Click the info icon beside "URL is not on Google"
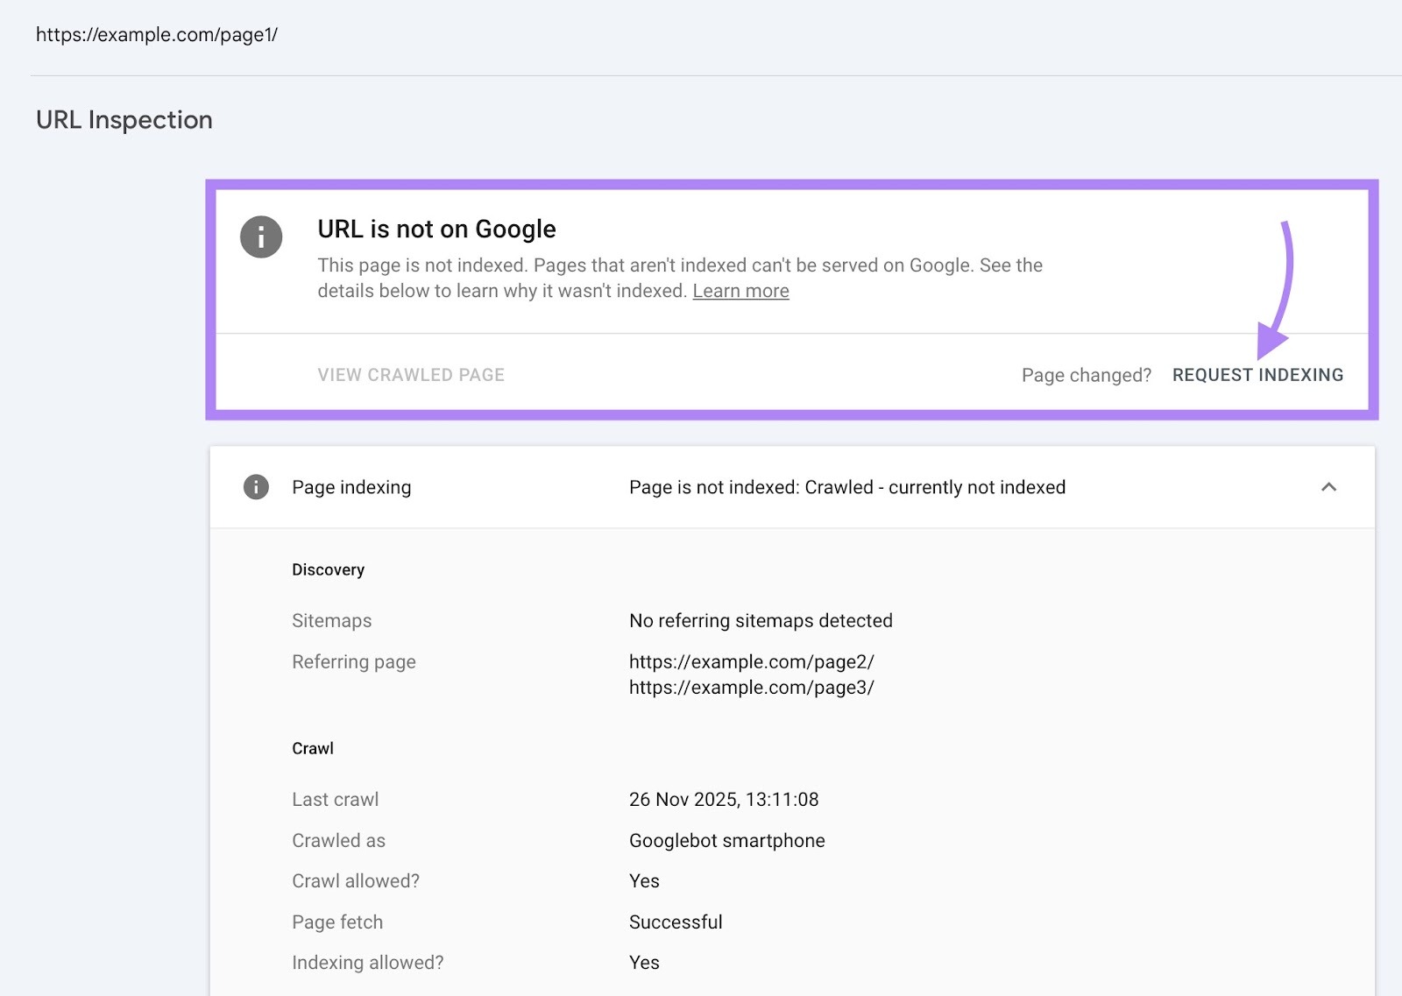 [260, 237]
